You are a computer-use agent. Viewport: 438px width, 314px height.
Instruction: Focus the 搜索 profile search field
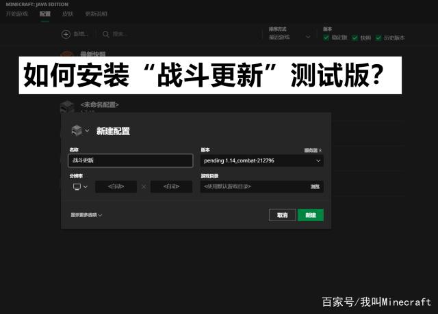click(x=120, y=34)
